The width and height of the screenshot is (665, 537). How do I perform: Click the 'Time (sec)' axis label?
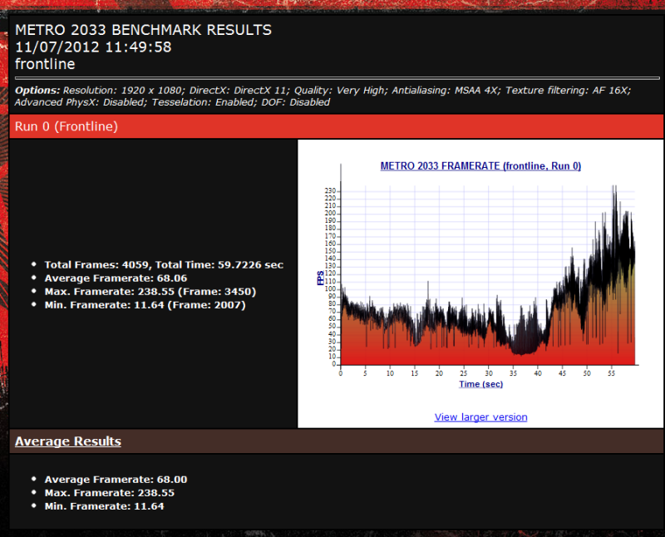click(x=481, y=384)
